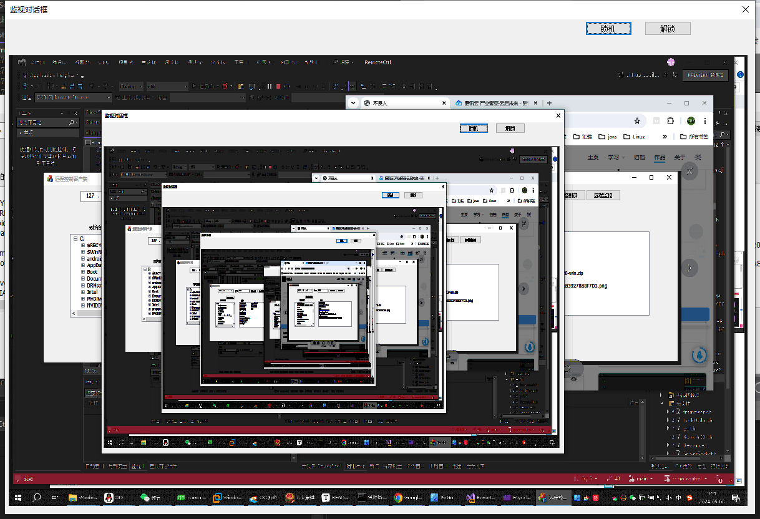Open java bookmark folder in largest Chrome window

pyautogui.click(x=608, y=137)
